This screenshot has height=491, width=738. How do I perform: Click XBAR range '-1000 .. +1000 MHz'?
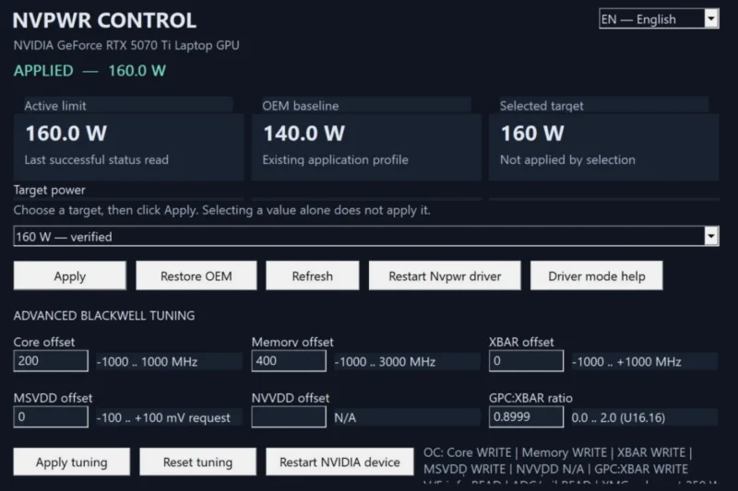(x=626, y=361)
